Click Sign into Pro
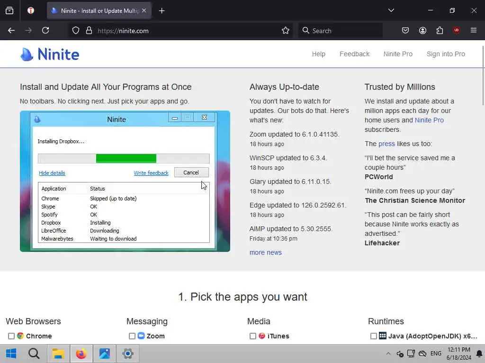Screen dimensions: 485x363 pos(446,54)
